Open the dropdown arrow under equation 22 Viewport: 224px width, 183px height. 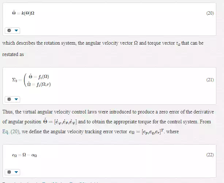tap(16, 172)
